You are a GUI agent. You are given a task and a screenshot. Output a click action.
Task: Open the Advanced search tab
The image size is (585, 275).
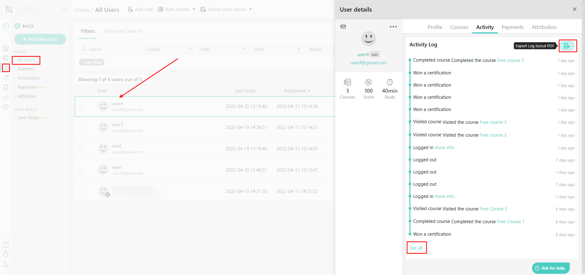[x=123, y=31]
